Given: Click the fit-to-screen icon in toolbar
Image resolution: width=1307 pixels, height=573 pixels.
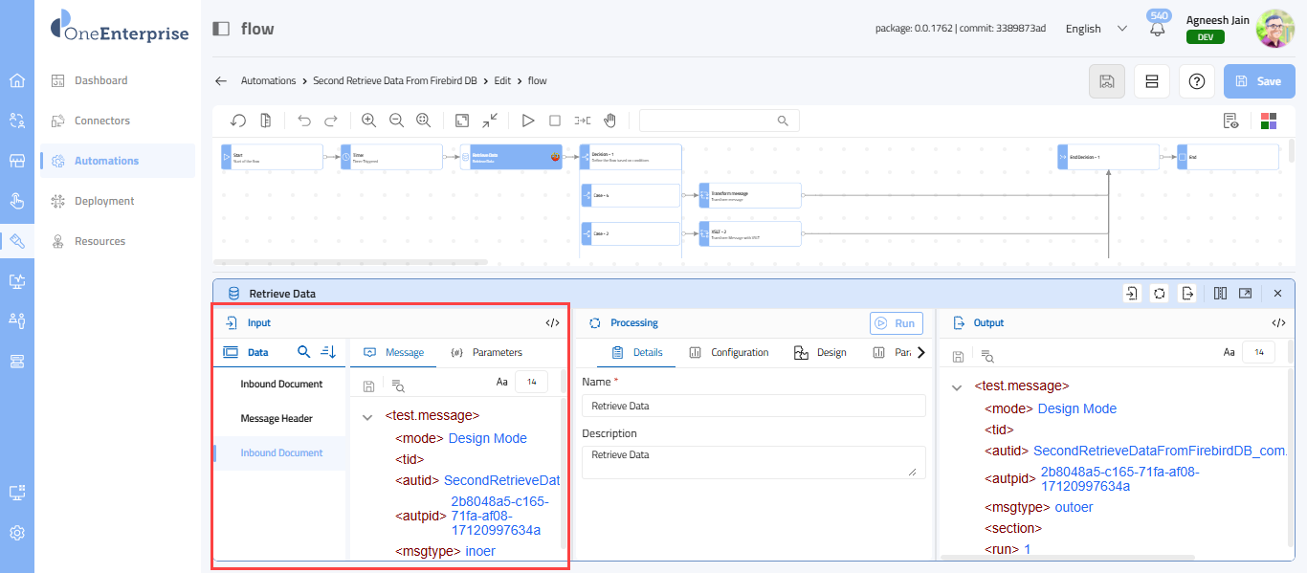Looking at the screenshot, I should coord(462,121).
